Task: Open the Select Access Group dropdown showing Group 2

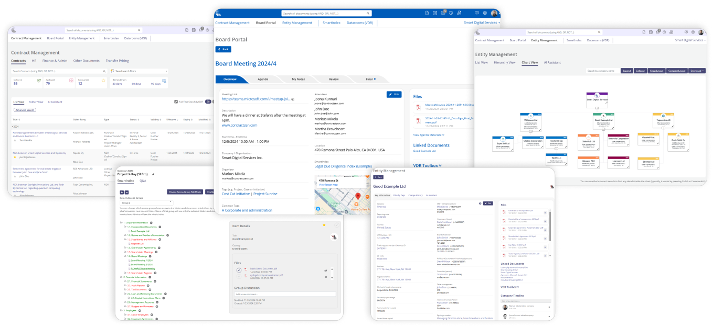Action: pyautogui.click(x=146, y=202)
